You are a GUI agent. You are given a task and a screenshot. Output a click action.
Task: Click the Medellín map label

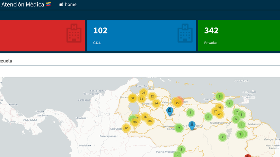pos(85,146)
